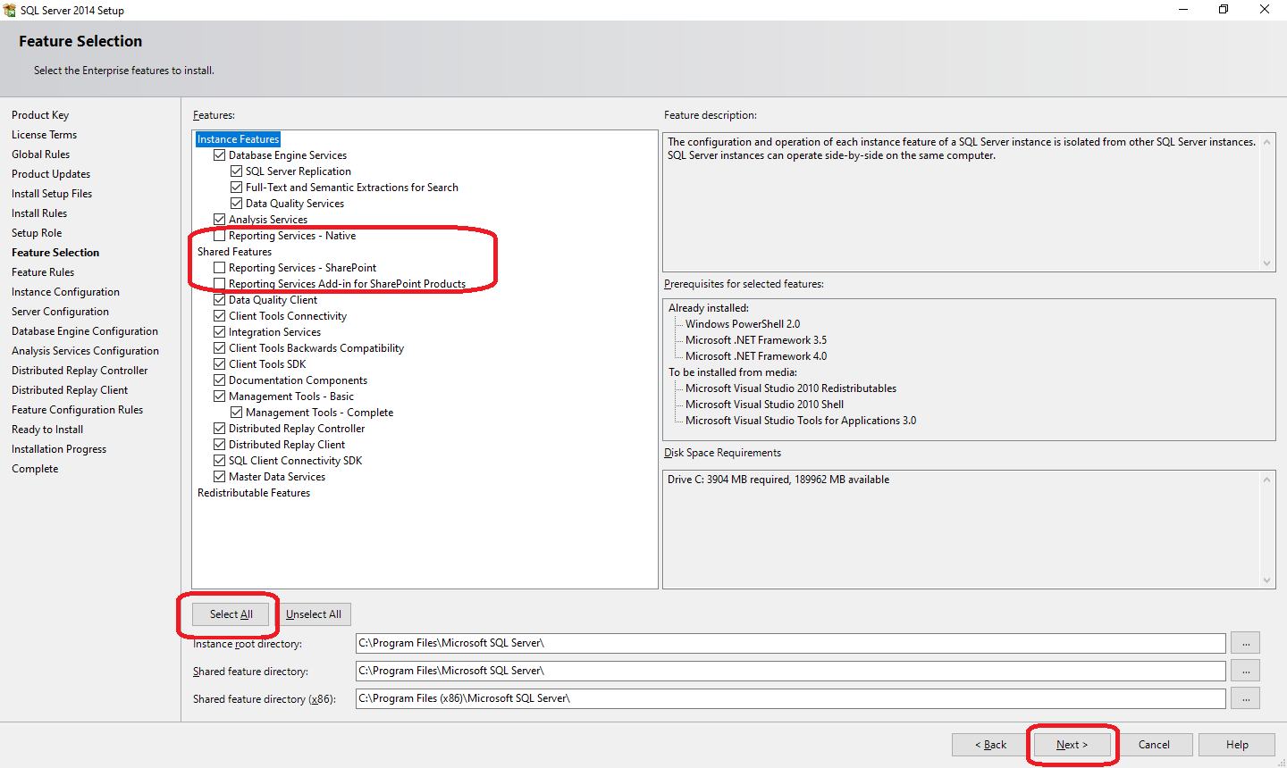1287x768 pixels.
Task: Edit the shared feature directory (x86) path
Action: tap(790, 698)
